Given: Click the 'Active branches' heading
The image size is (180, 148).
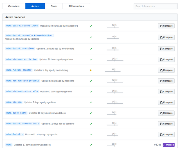Looking at the screenshot, I should coord(15,17).
